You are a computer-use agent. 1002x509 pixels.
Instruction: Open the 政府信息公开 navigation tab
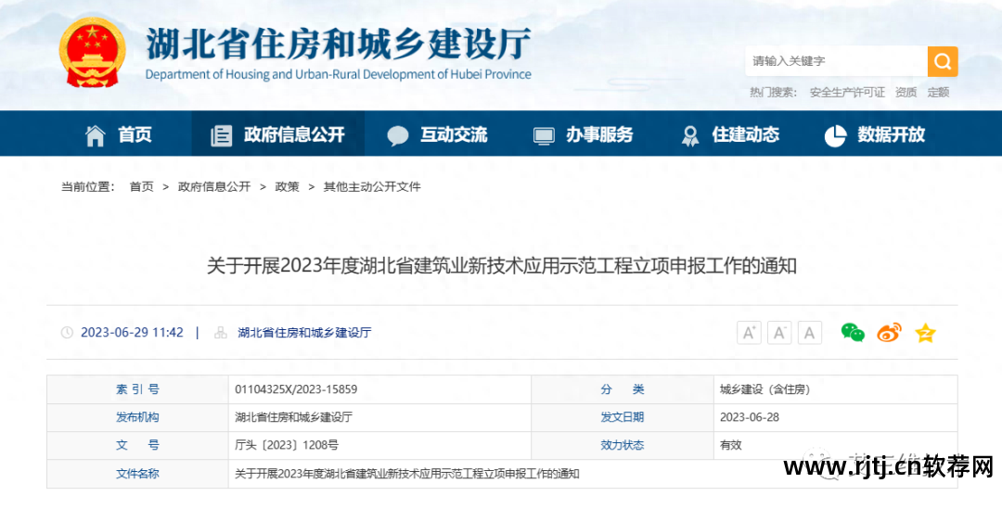[x=278, y=134]
